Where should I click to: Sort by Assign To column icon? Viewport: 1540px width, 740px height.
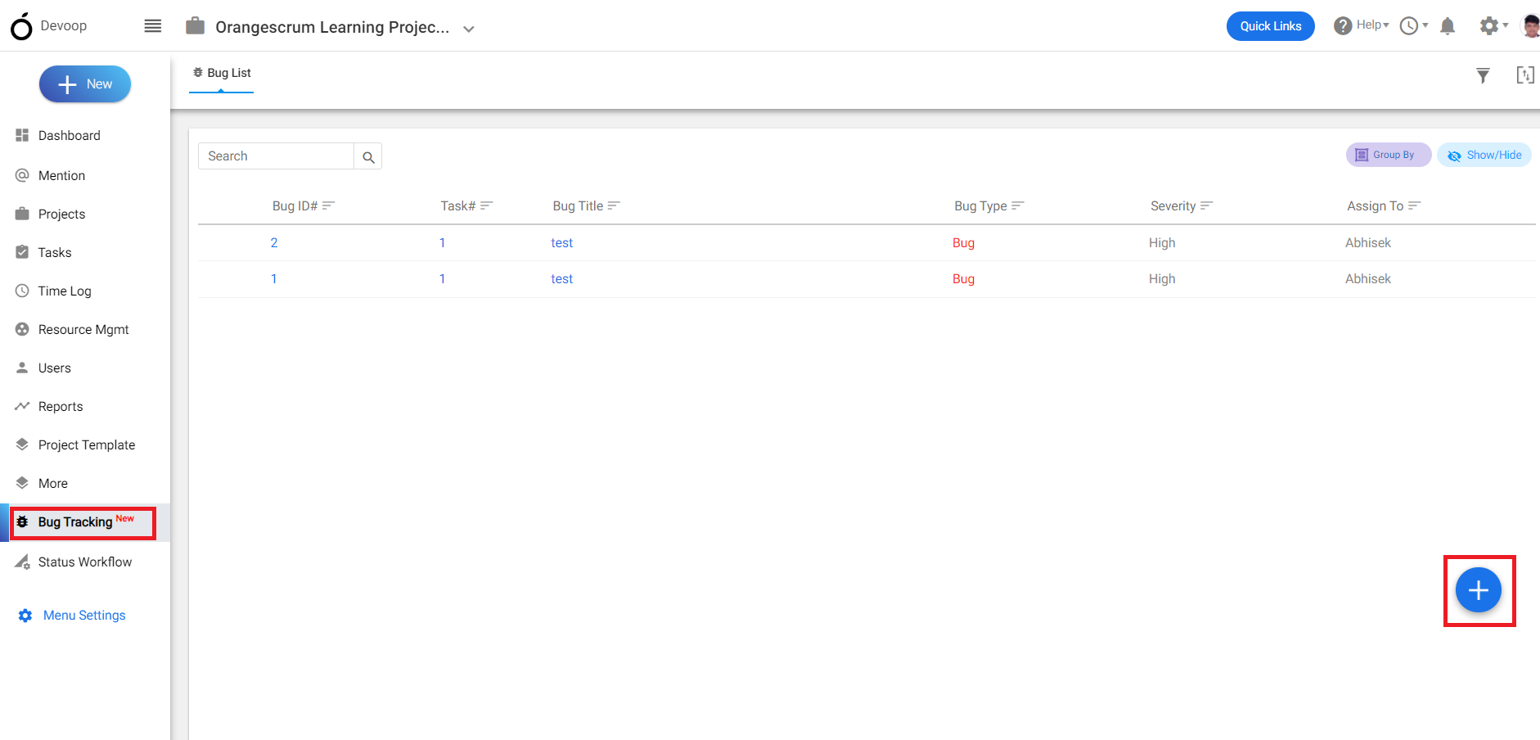click(x=1415, y=206)
